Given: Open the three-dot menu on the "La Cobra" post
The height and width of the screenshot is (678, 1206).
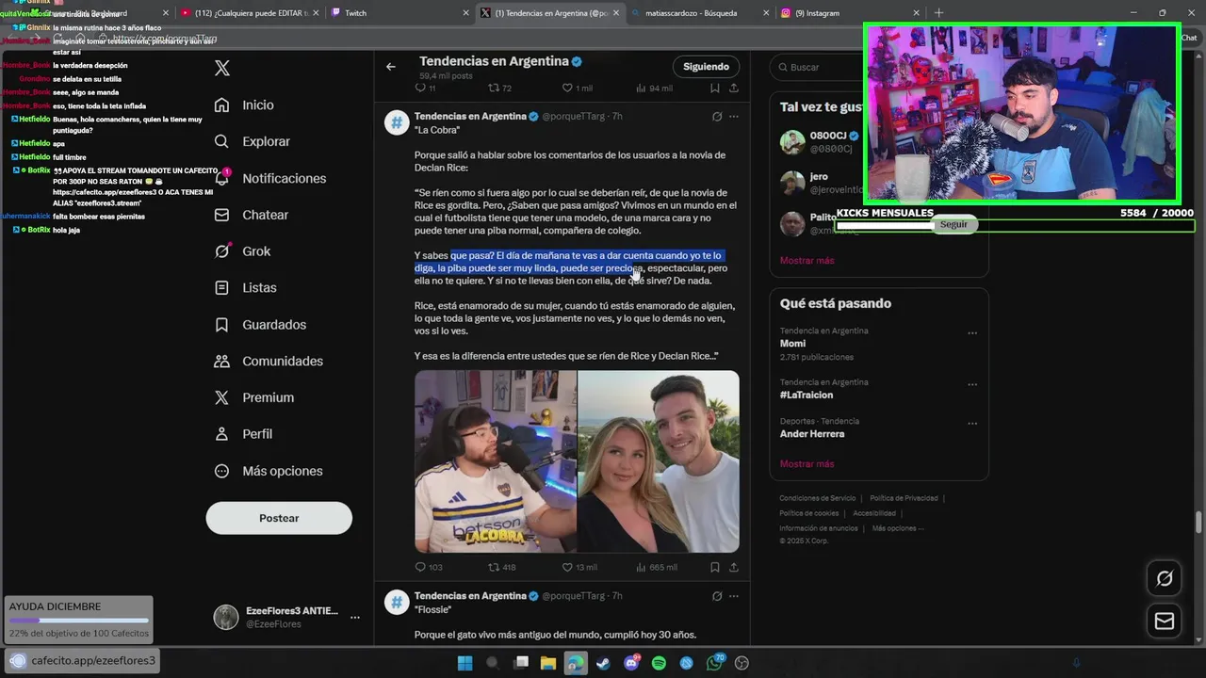Looking at the screenshot, I should pos(734,117).
